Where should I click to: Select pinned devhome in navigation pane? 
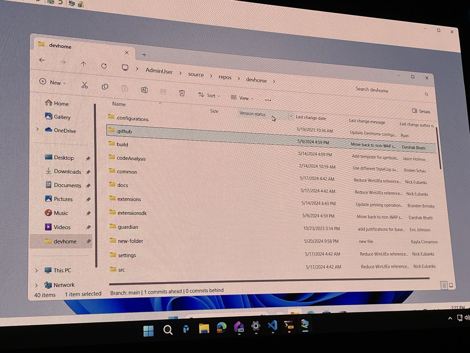pyautogui.click(x=61, y=241)
